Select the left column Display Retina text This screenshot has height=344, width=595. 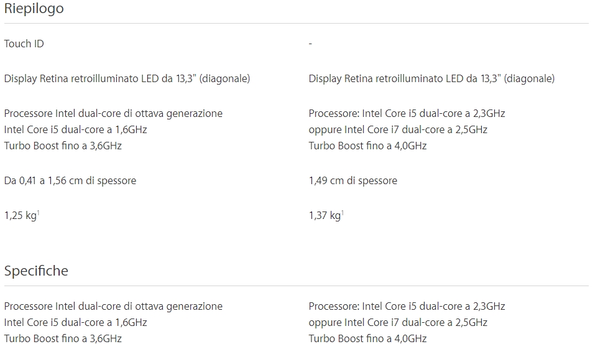(x=127, y=78)
